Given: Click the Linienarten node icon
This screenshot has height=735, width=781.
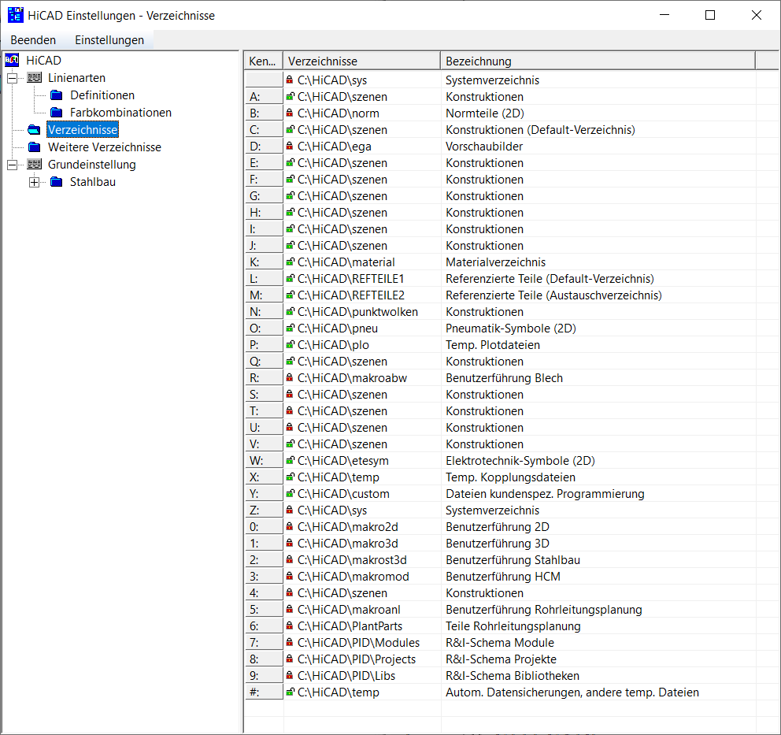Looking at the screenshot, I should pyautogui.click(x=34, y=78).
